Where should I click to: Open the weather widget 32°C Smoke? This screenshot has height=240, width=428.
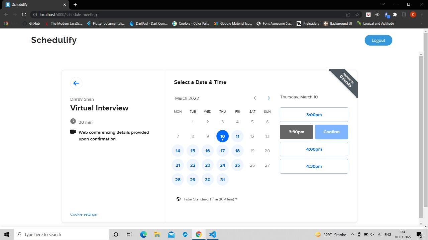(x=331, y=235)
